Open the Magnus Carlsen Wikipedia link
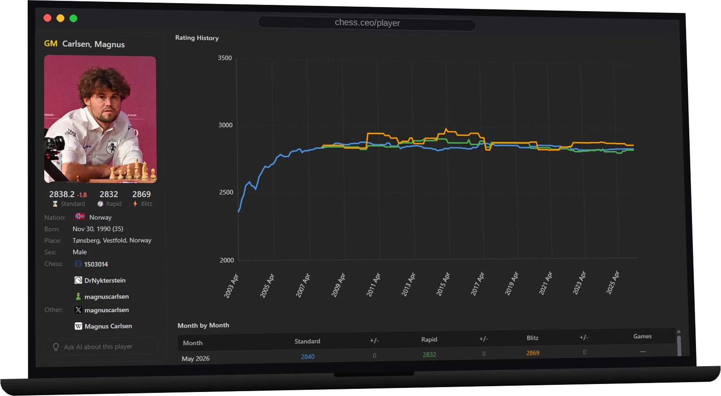 click(108, 326)
